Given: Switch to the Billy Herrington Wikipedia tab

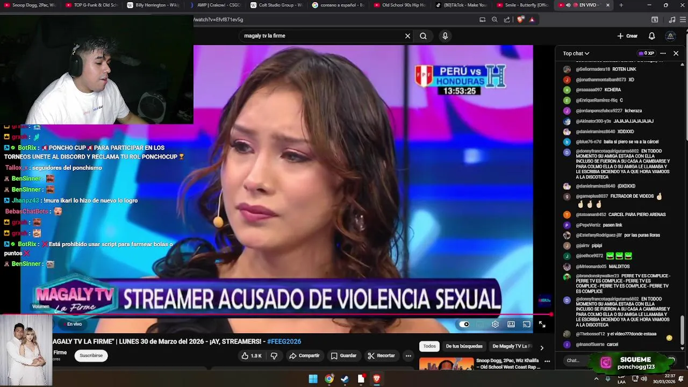Looking at the screenshot, I should point(154,5).
